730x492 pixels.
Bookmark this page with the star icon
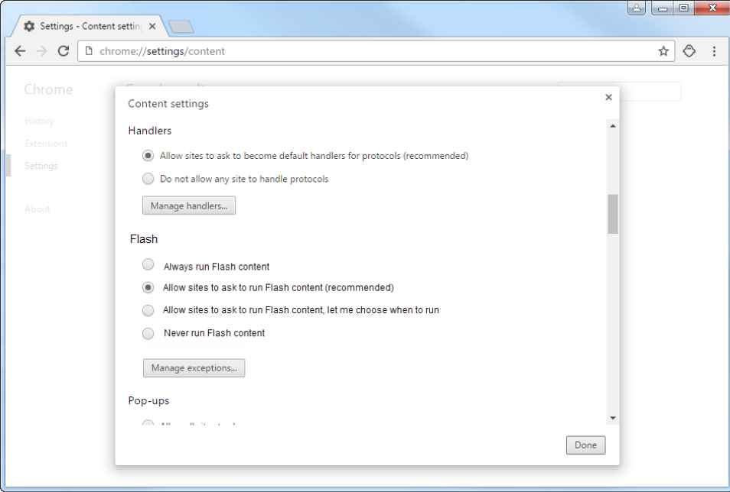(x=663, y=51)
